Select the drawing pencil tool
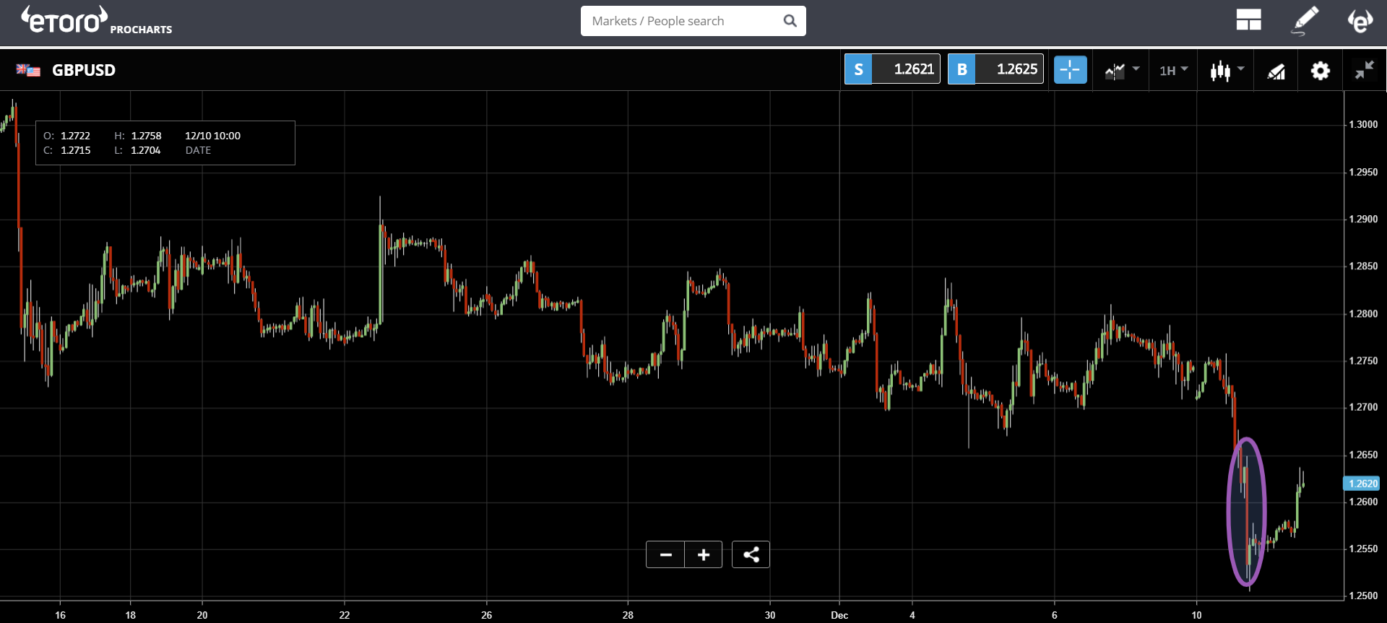This screenshot has width=1387, height=623. click(x=1305, y=20)
